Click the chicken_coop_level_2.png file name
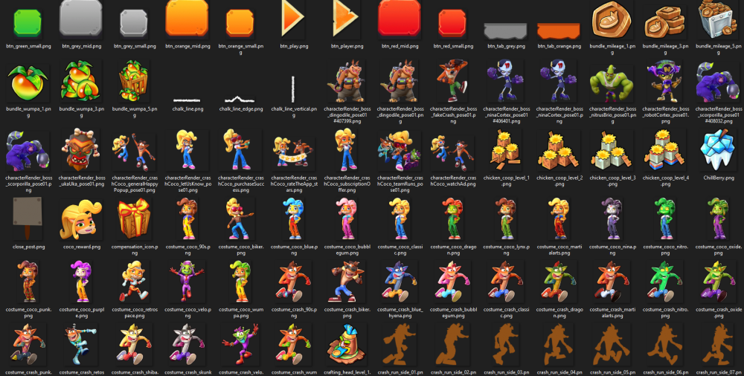 click(559, 181)
